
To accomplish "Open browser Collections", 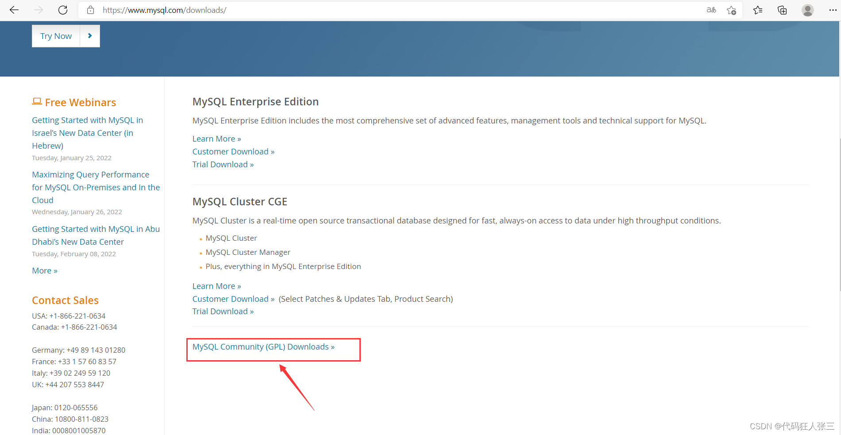I will tap(782, 10).
